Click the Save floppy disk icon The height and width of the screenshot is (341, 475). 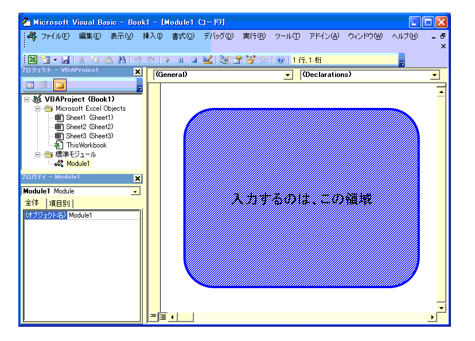tap(65, 60)
